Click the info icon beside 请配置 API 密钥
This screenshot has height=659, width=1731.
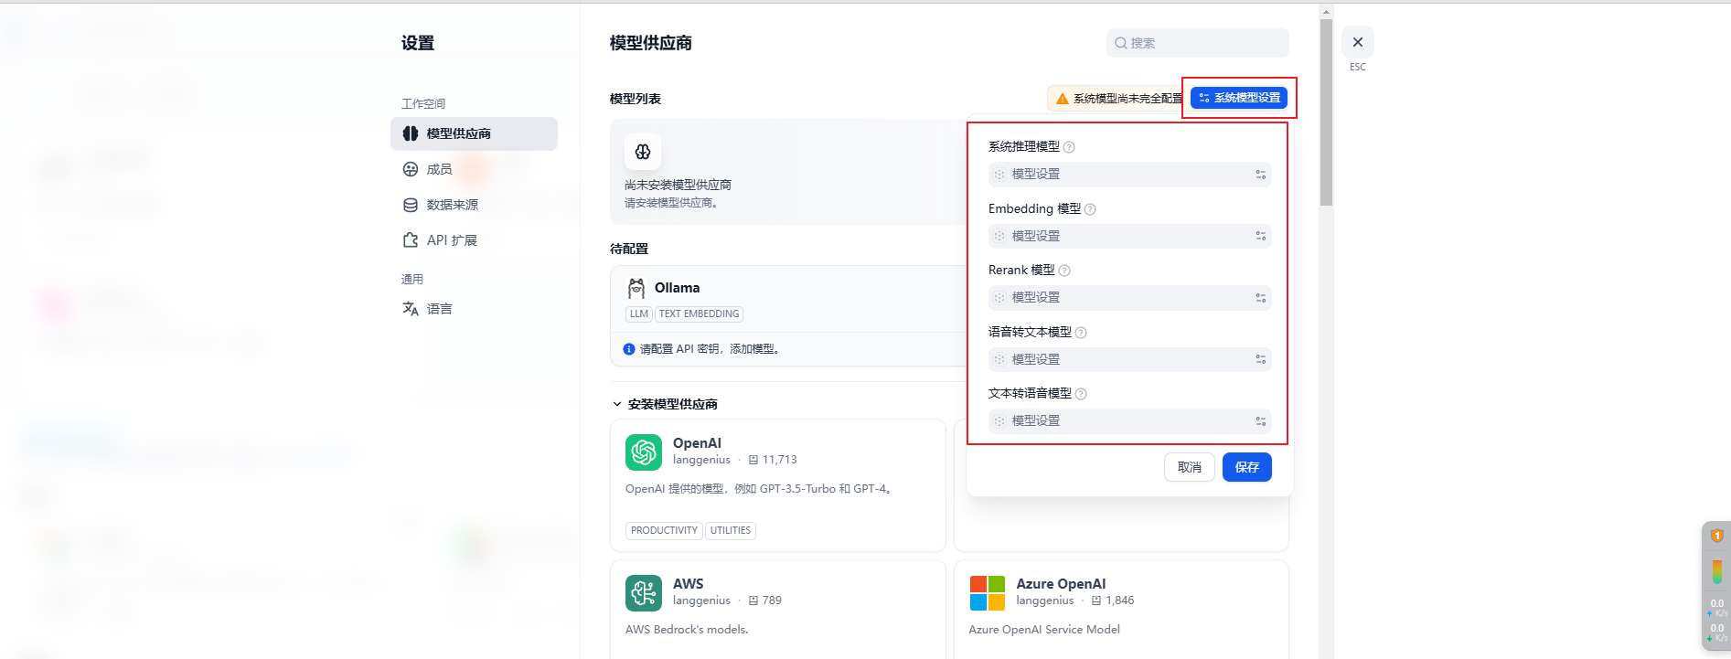(629, 349)
